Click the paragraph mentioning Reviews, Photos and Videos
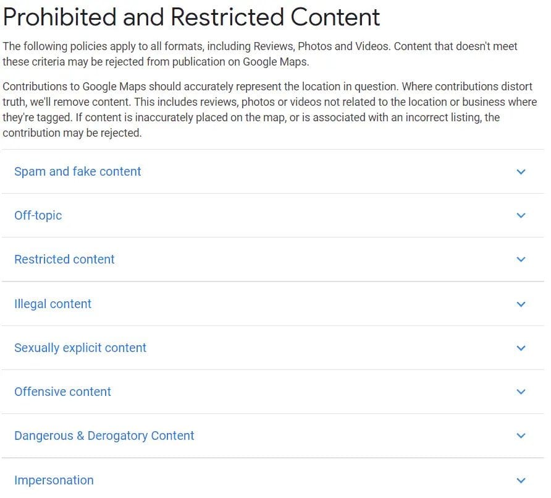This screenshot has width=551, height=498. click(259, 54)
